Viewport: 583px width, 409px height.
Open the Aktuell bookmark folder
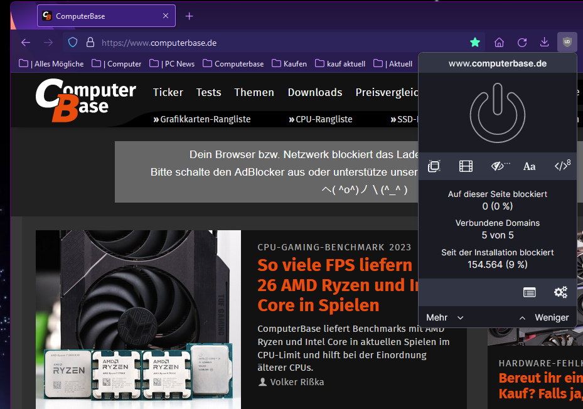coord(393,63)
